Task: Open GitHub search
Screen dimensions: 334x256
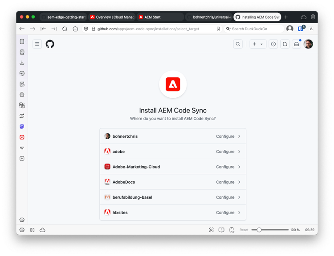Action: pos(238,44)
